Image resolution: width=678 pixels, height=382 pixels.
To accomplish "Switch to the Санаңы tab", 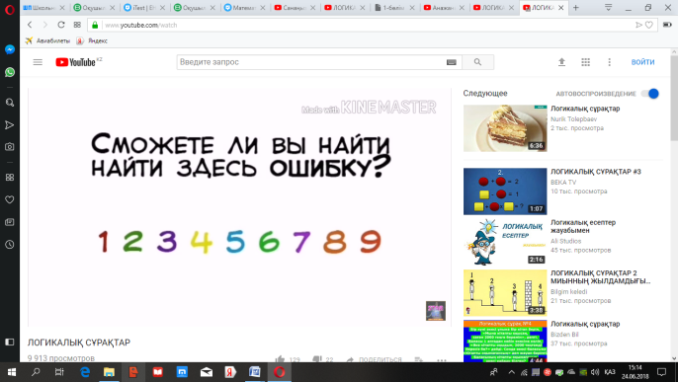I will click(295, 8).
